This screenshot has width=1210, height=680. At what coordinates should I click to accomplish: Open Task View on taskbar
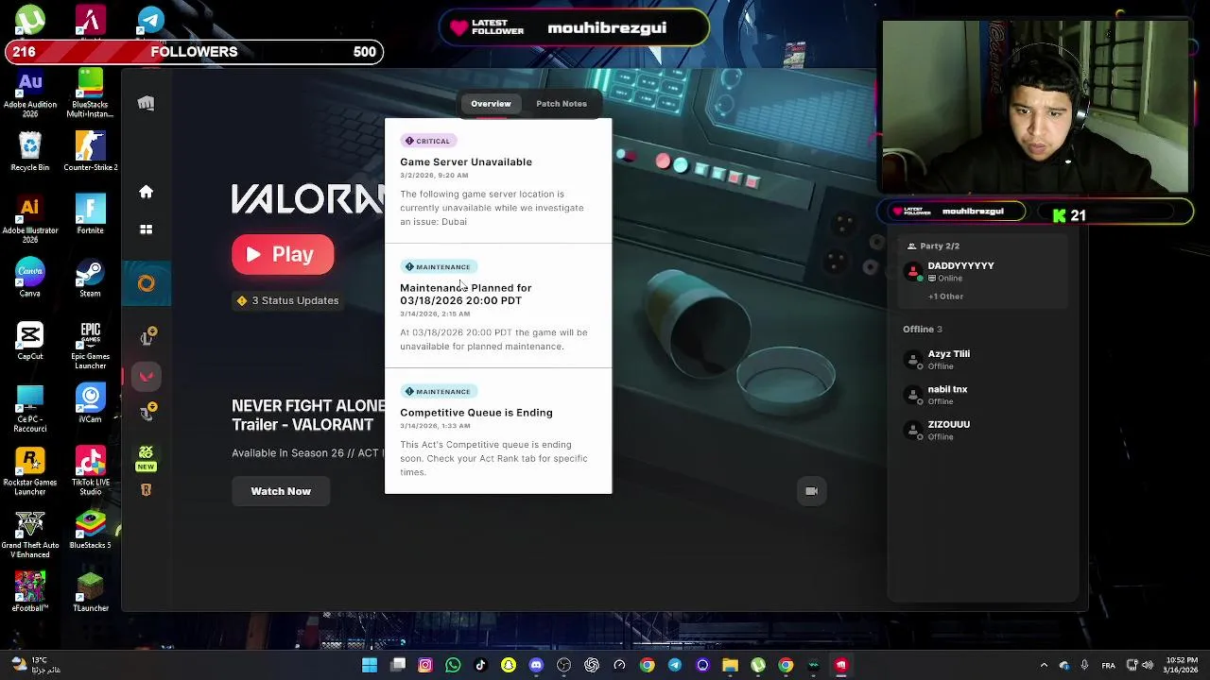coord(398,665)
